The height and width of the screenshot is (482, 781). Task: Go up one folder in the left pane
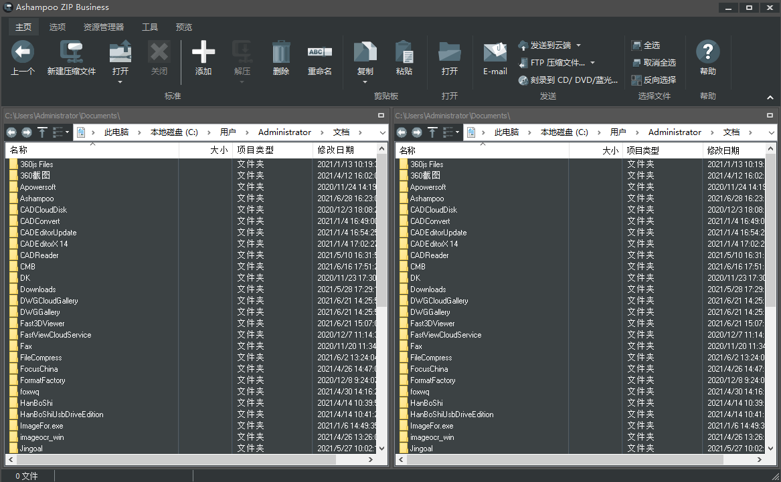tap(42, 132)
